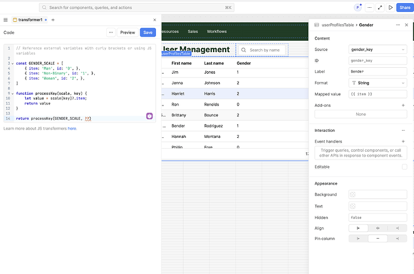Open Gender inspector more options ellipsis

(x=398, y=25)
